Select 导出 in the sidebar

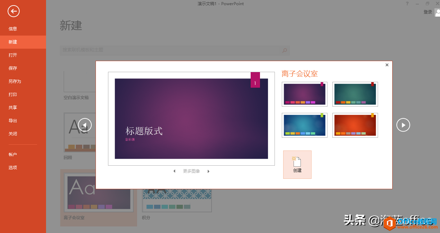tap(12, 120)
